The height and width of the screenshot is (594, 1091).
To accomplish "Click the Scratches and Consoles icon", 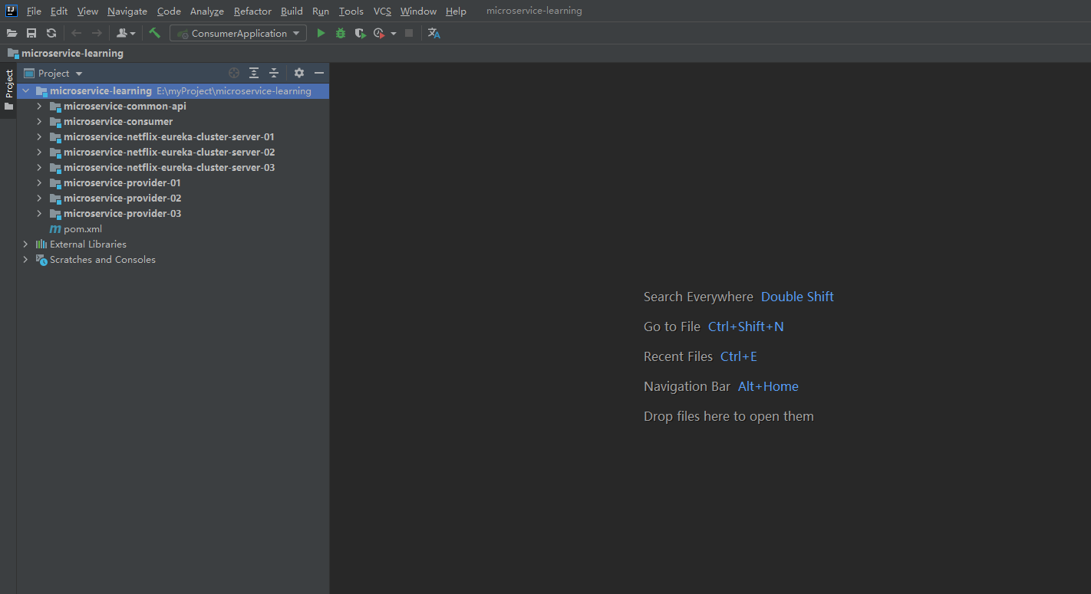I will pyautogui.click(x=41, y=260).
